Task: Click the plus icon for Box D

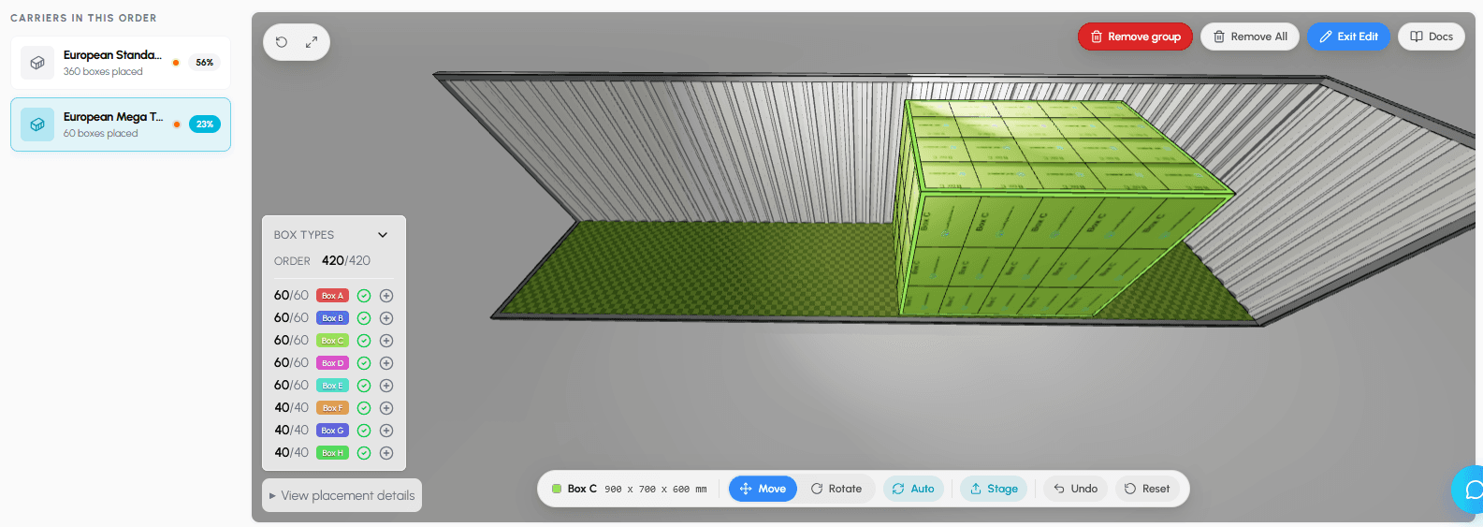Action: (x=386, y=363)
